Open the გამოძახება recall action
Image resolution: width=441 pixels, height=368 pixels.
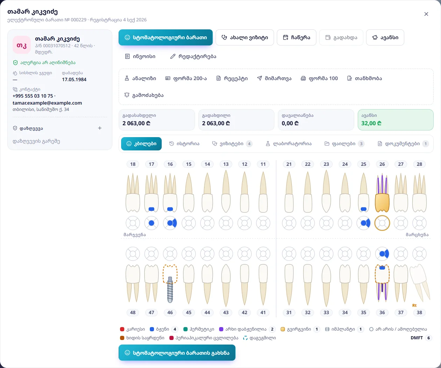click(144, 95)
